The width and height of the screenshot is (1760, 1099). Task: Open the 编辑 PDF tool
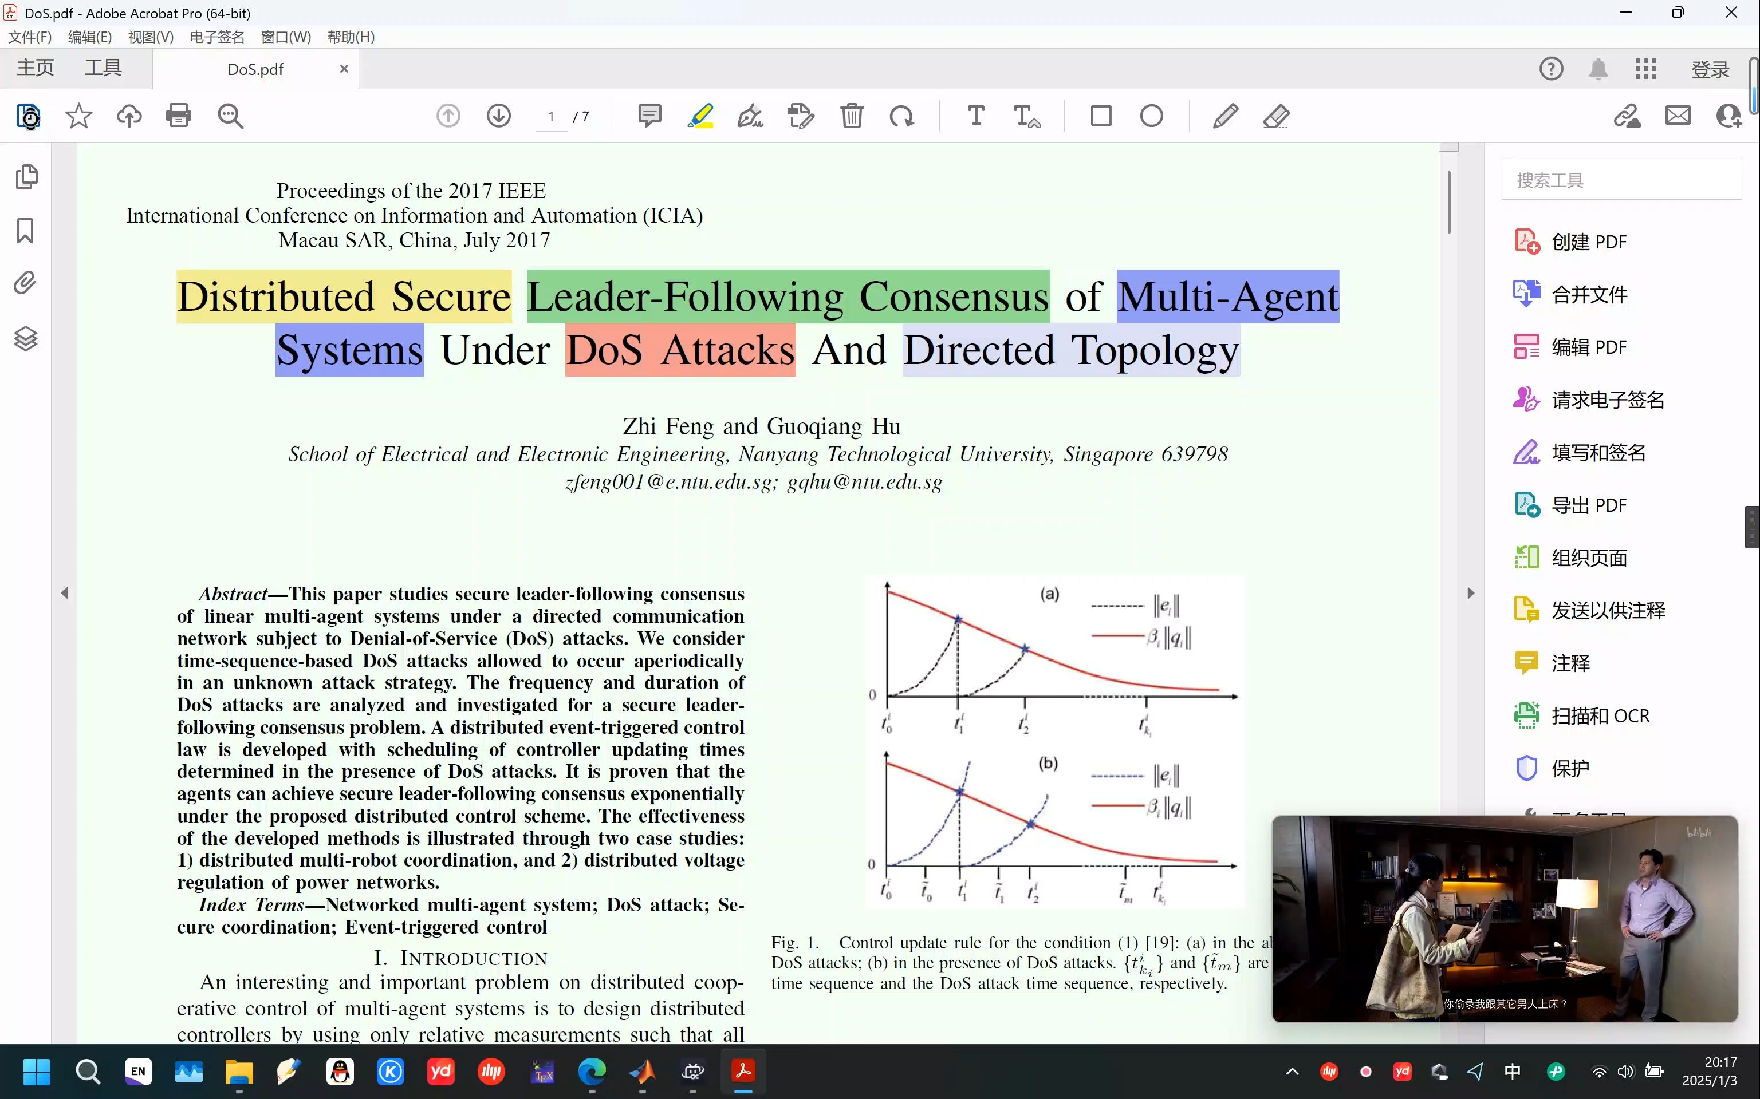[x=1571, y=347]
